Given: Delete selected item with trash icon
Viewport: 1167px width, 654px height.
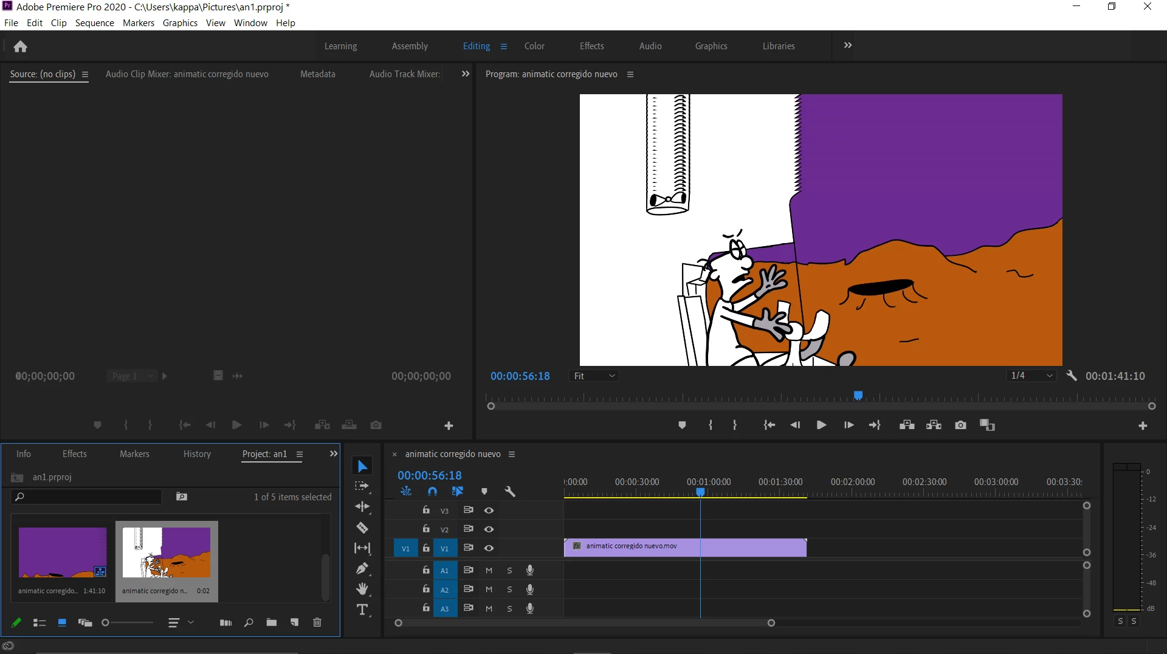Looking at the screenshot, I should pyautogui.click(x=317, y=622).
